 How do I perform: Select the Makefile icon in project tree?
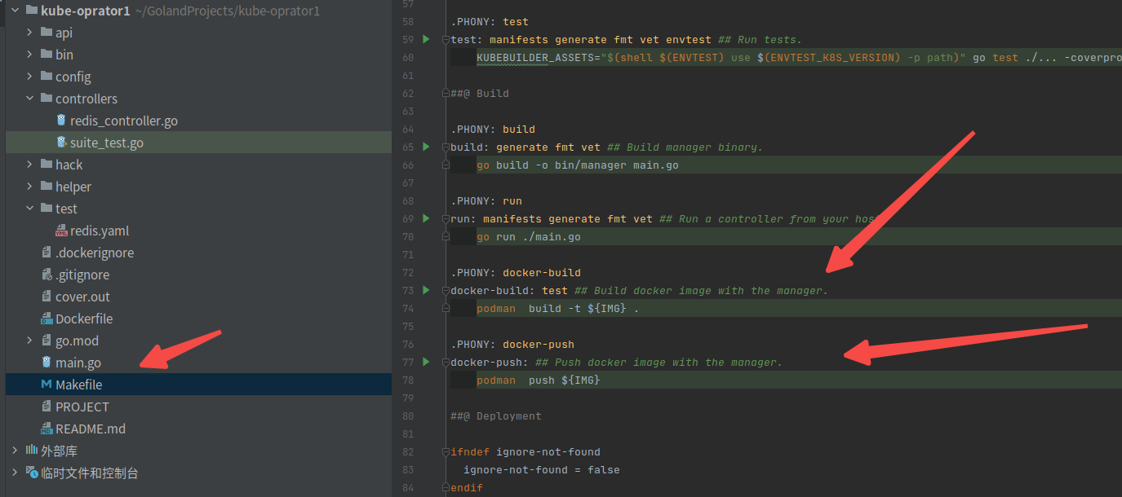tap(47, 385)
